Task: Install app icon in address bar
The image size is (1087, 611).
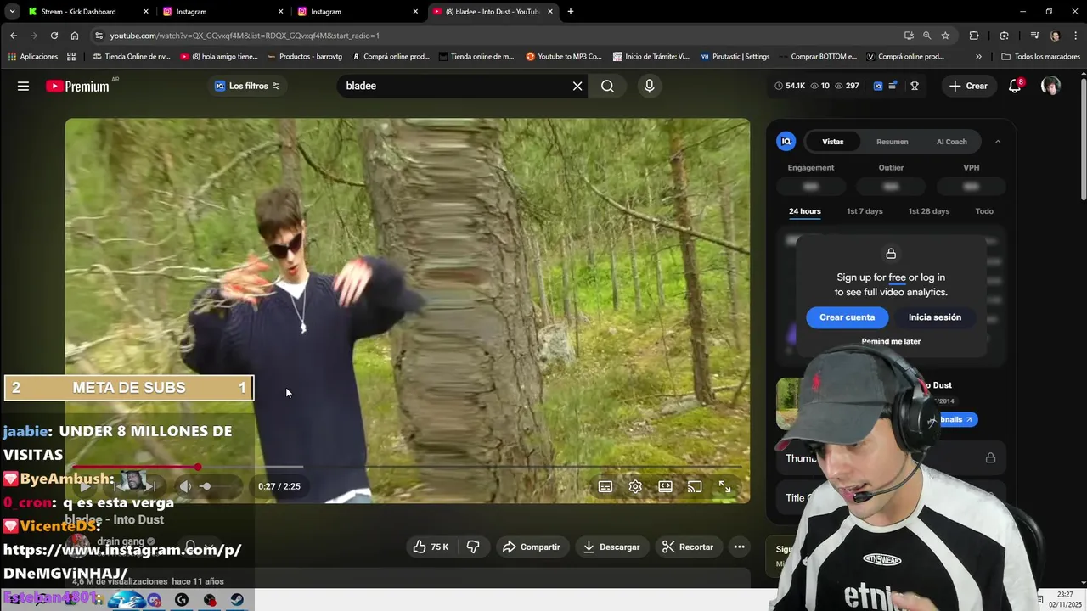Action: 909,36
